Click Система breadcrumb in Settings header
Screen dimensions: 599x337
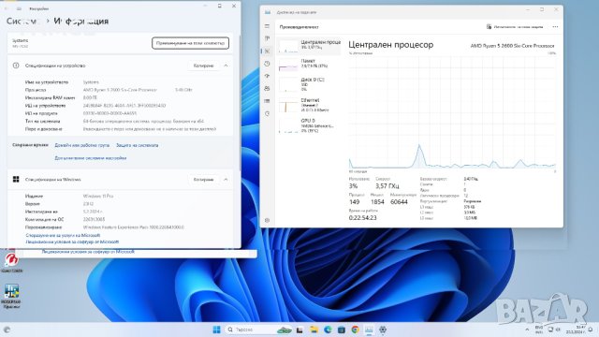click(22, 21)
